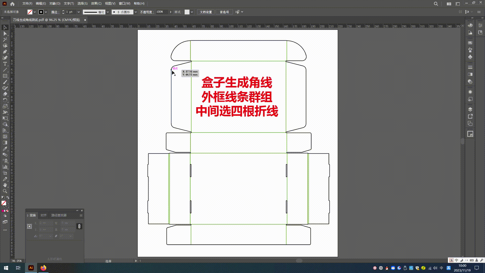The image size is (485, 273).
Task: Open the Brushes panel icon
Action: (470, 50)
